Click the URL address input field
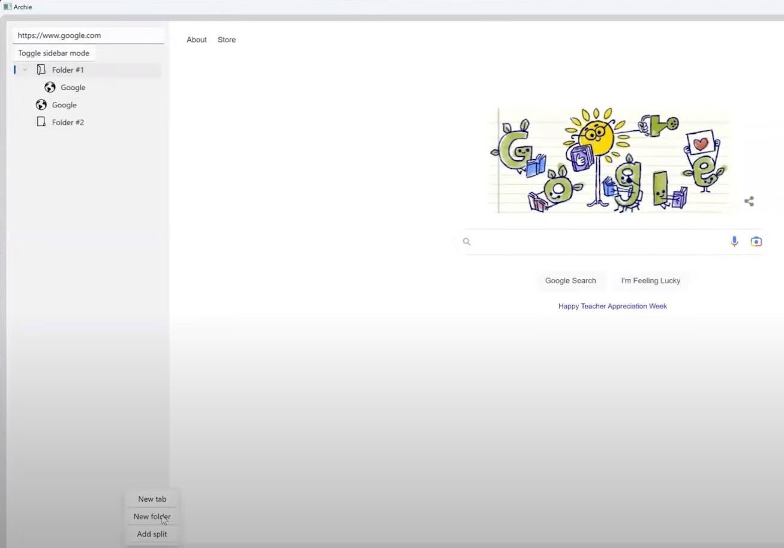784x548 pixels. coord(88,35)
